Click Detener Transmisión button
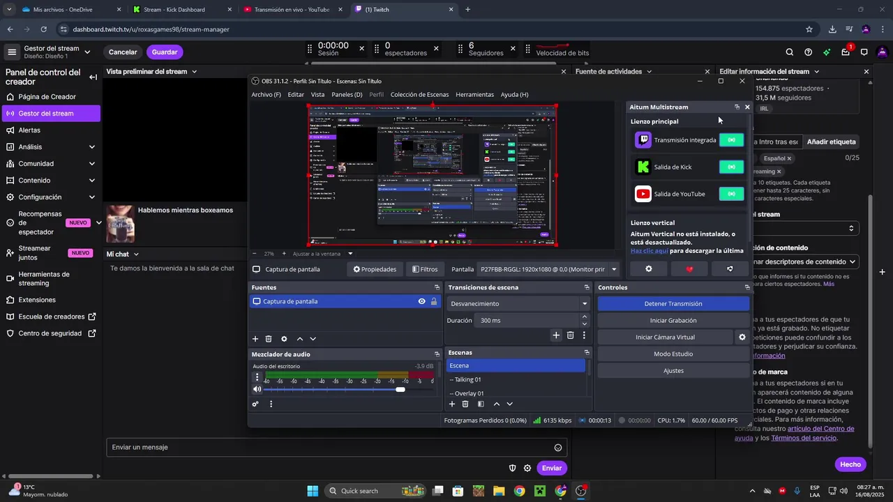 [x=673, y=304]
